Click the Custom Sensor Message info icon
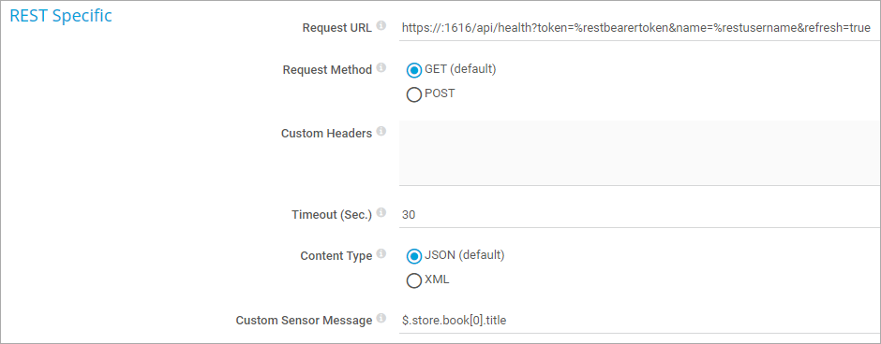This screenshot has width=881, height=344. click(x=381, y=318)
